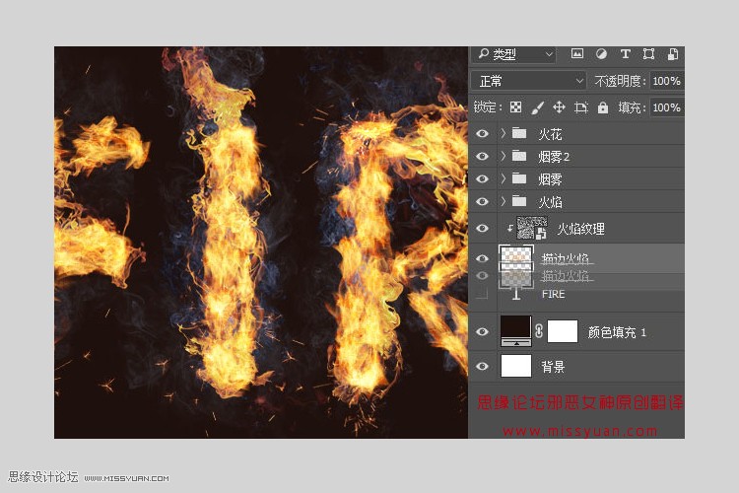
Task: Filter layers by pixel layer icon
Action: (x=576, y=54)
